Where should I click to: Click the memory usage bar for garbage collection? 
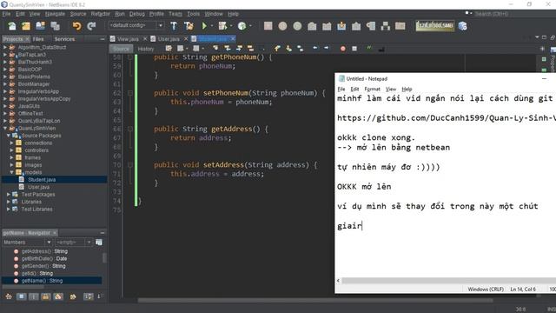pos(434,25)
